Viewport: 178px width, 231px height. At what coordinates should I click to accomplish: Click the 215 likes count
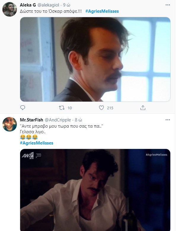[110, 108]
